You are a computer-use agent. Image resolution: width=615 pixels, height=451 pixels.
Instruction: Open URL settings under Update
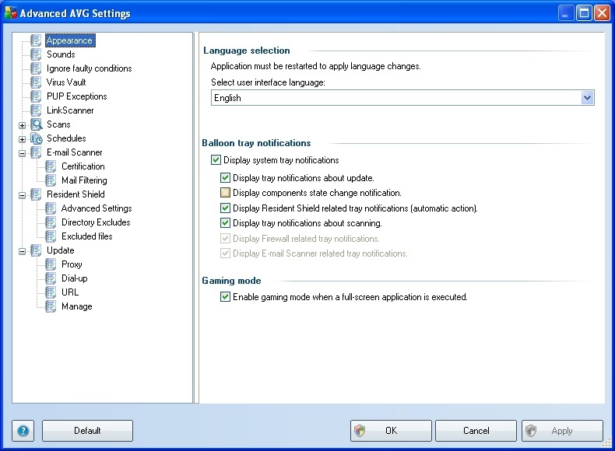[70, 292]
